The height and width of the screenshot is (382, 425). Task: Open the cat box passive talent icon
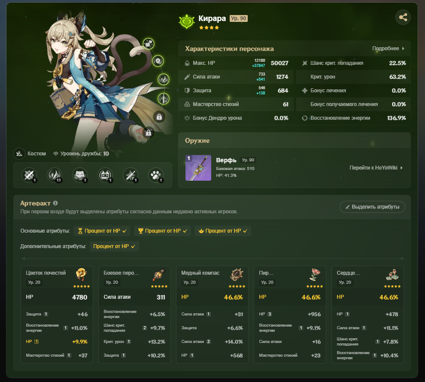tap(105, 175)
